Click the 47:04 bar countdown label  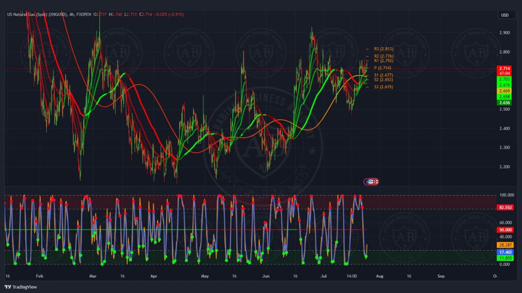coord(505,74)
